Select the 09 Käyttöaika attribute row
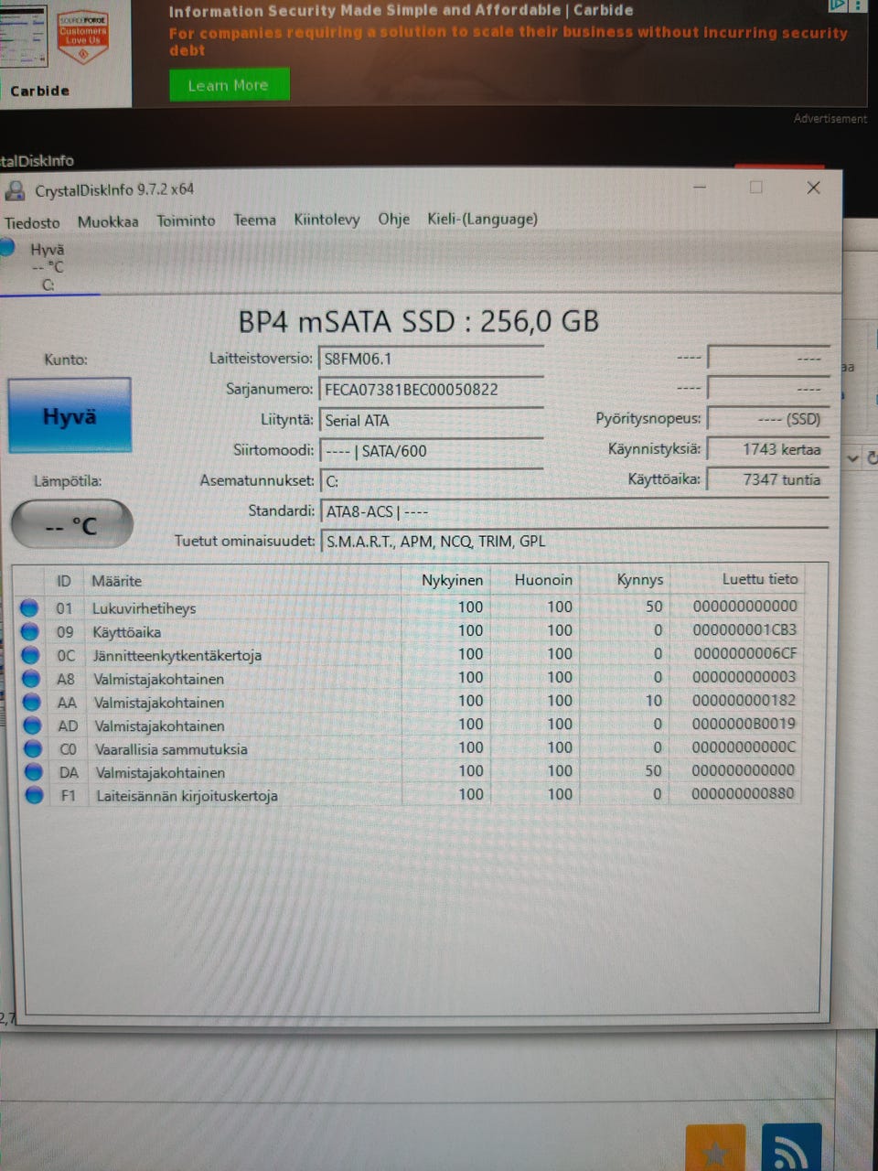Viewport: 878px width, 1171px height. tap(408, 630)
